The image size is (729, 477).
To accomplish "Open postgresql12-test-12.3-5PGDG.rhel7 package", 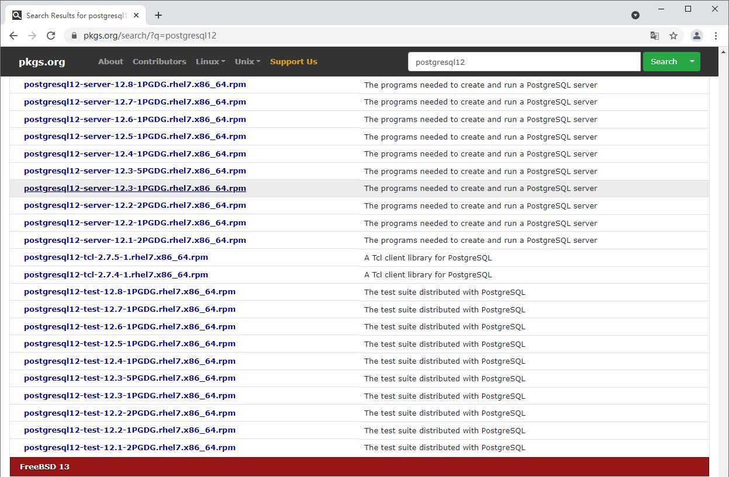I will pyautogui.click(x=130, y=378).
